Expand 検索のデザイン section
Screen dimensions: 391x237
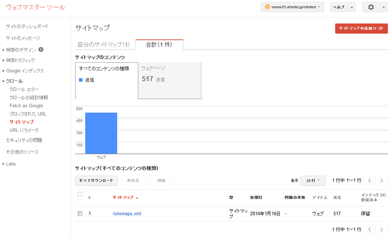[x=21, y=50]
